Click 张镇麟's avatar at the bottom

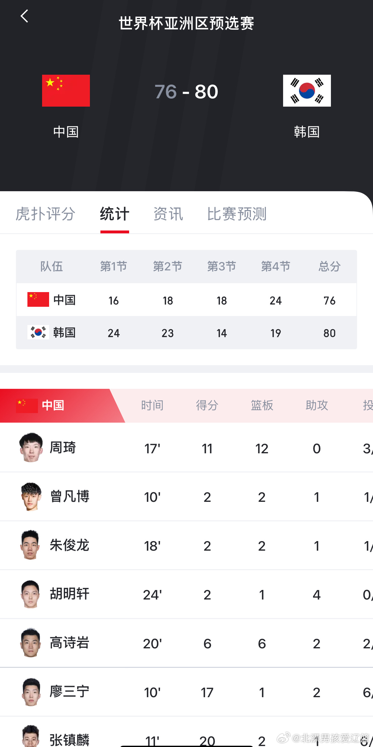tap(30, 737)
